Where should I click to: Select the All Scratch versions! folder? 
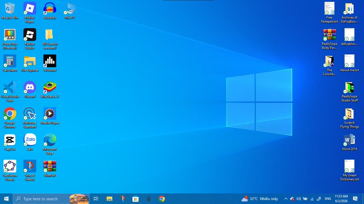(50, 39)
